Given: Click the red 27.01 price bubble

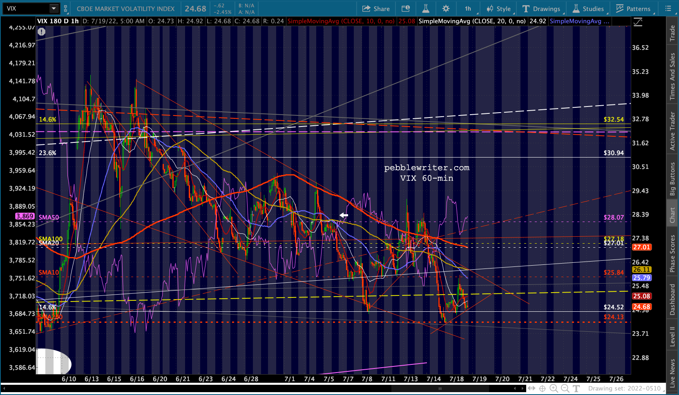Looking at the screenshot, I should coord(642,247).
